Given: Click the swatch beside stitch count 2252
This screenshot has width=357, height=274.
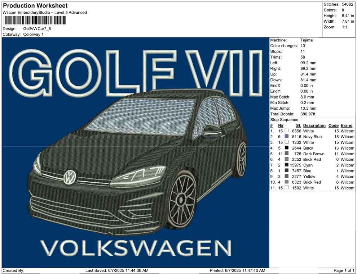Looking at the screenshot, I should coord(286,159).
